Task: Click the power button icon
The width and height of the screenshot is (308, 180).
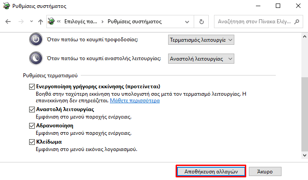Action: 36,40
